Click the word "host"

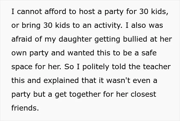87,11
